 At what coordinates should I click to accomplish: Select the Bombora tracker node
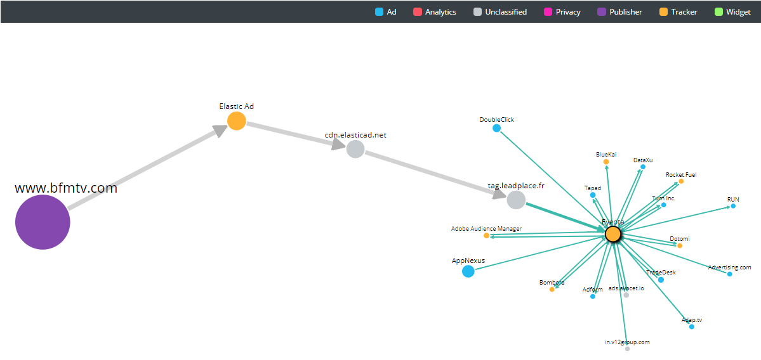coord(552,289)
